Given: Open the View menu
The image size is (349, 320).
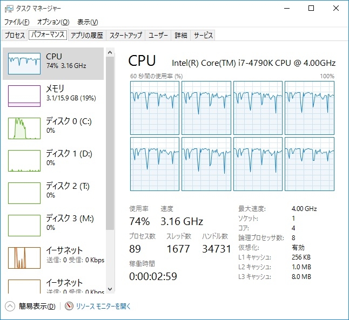Looking at the screenshot, I should 87,22.
